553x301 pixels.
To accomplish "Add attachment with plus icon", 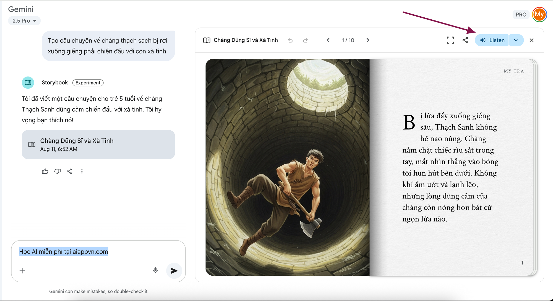I will [x=22, y=271].
